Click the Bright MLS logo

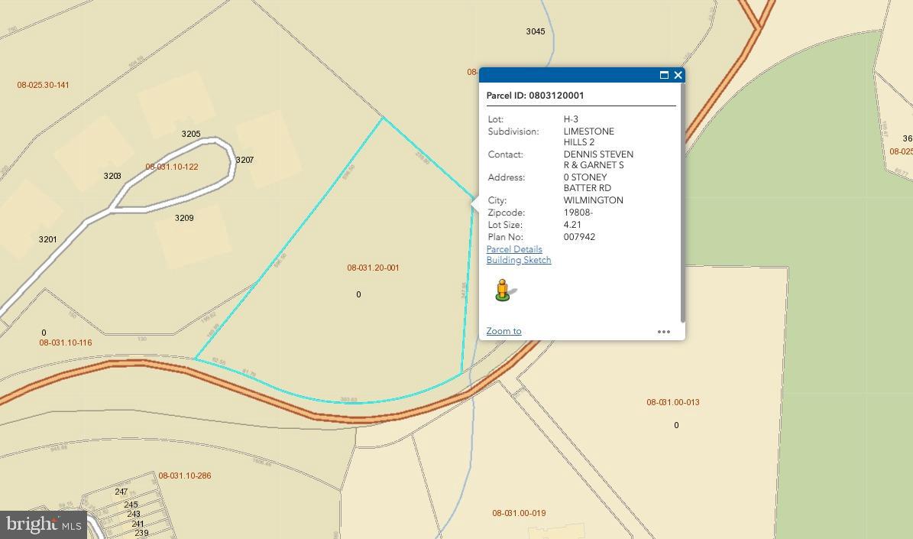(44, 524)
